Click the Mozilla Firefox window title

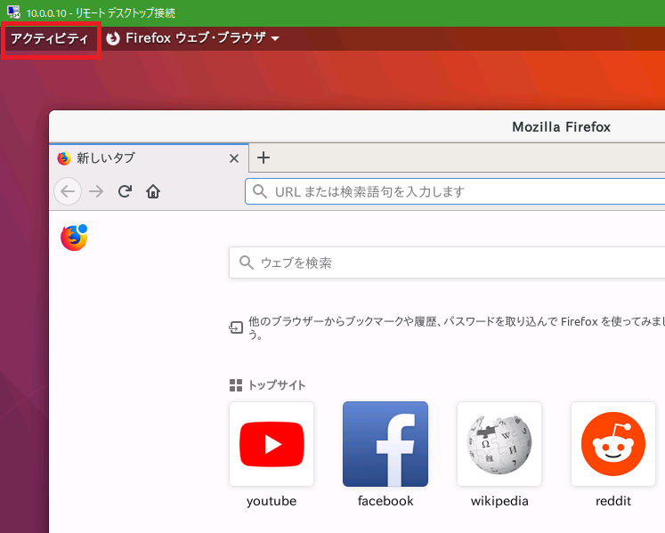click(561, 126)
